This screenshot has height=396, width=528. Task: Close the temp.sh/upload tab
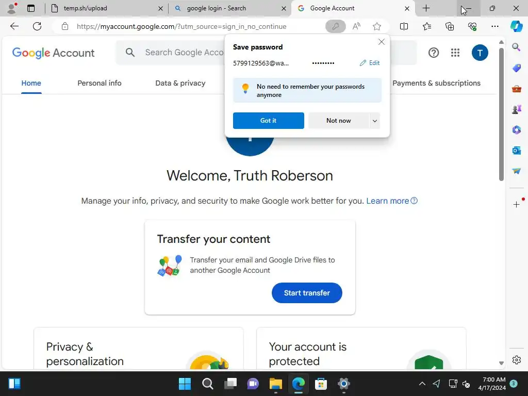(x=161, y=8)
